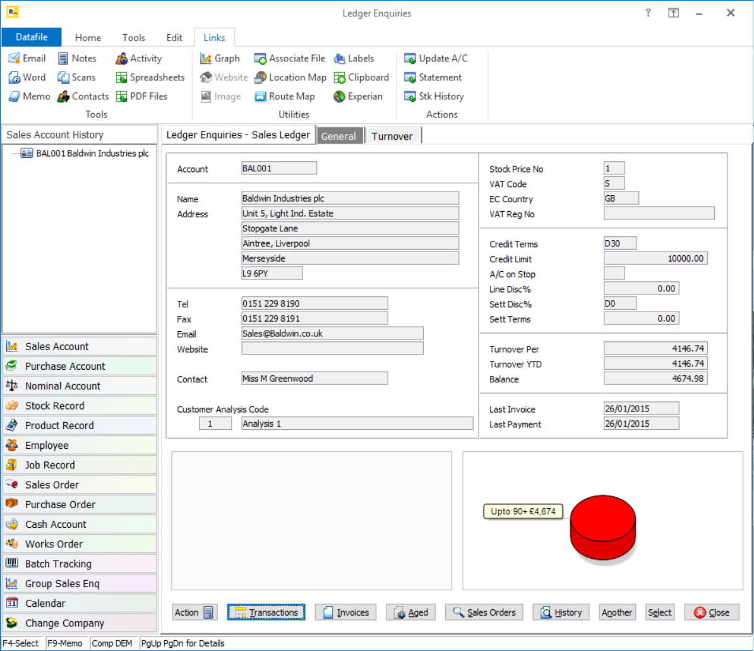Viewport: 754px width, 651px height.
Task: View the Activity log
Action: click(x=138, y=58)
